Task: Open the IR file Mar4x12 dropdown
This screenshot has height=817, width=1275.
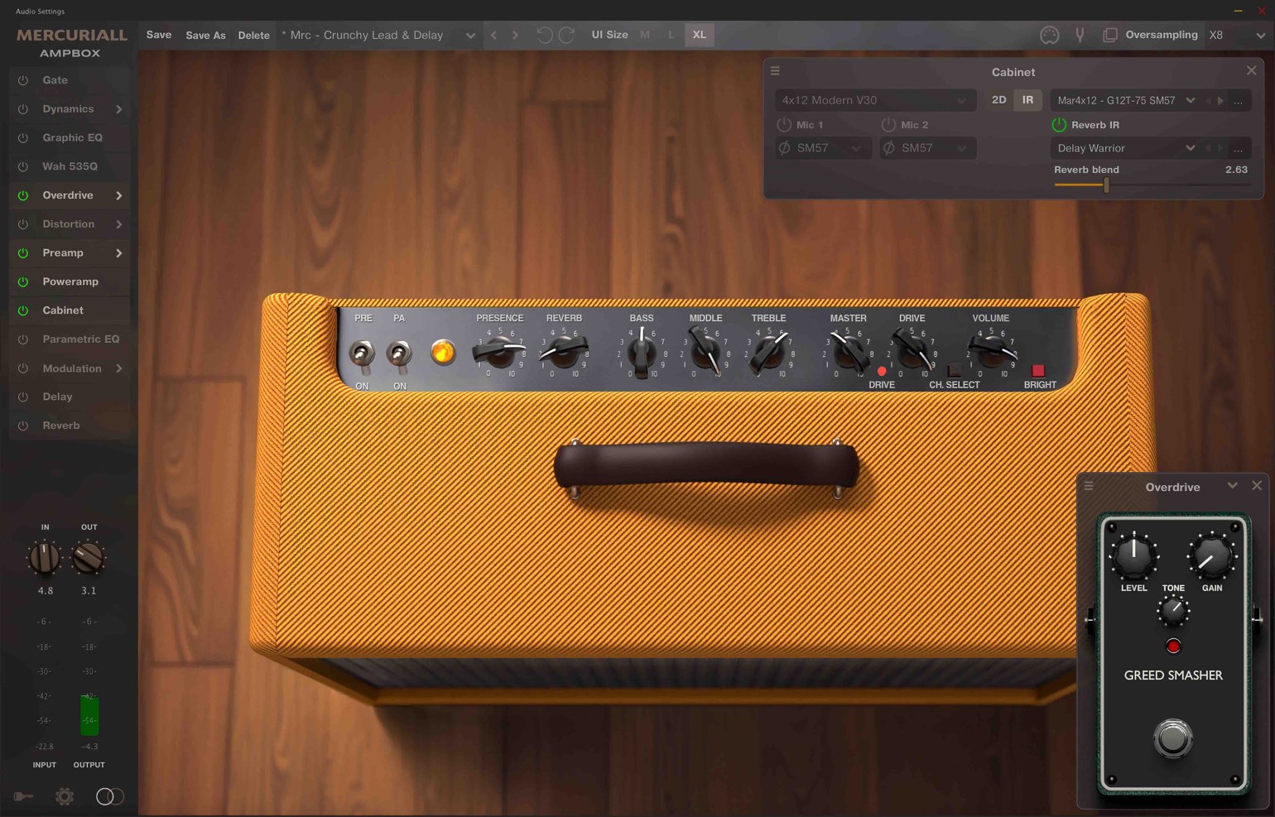Action: pyautogui.click(x=1191, y=100)
